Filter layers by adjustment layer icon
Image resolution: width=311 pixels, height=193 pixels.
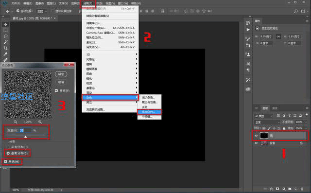(x=284, y=116)
